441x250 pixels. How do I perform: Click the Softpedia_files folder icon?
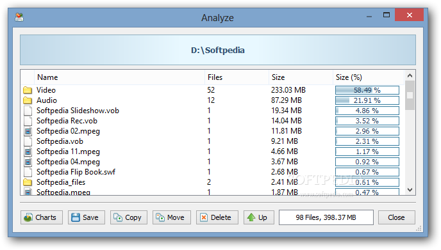[28, 182]
